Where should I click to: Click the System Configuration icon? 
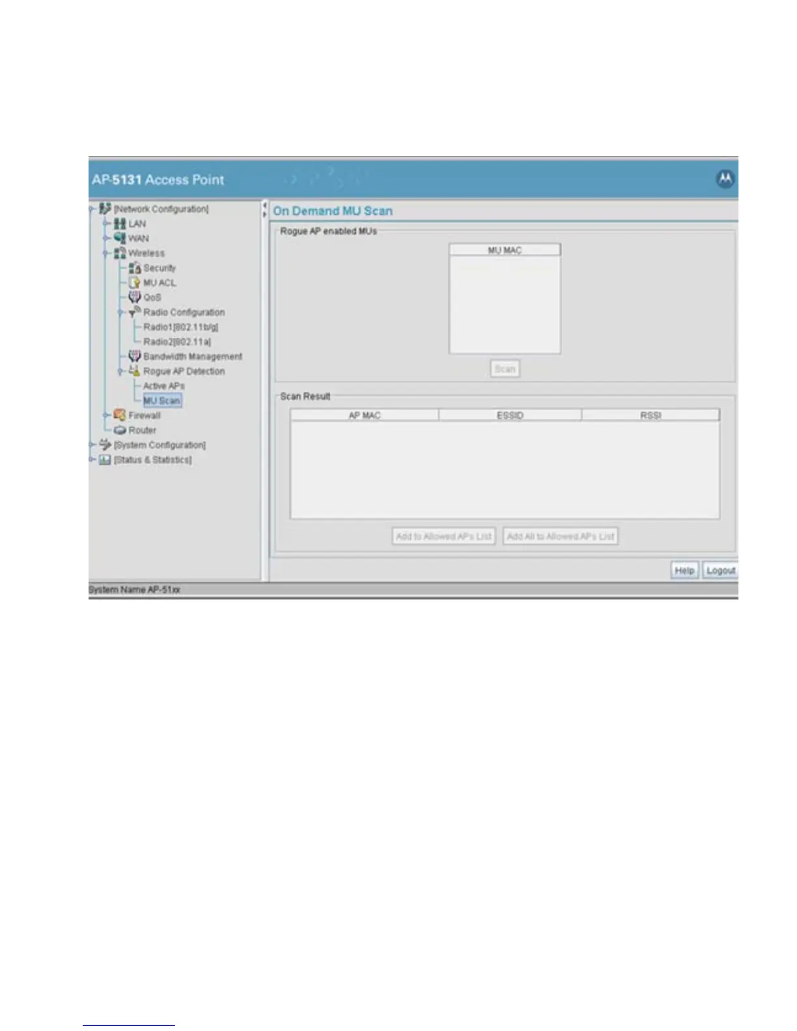105,445
